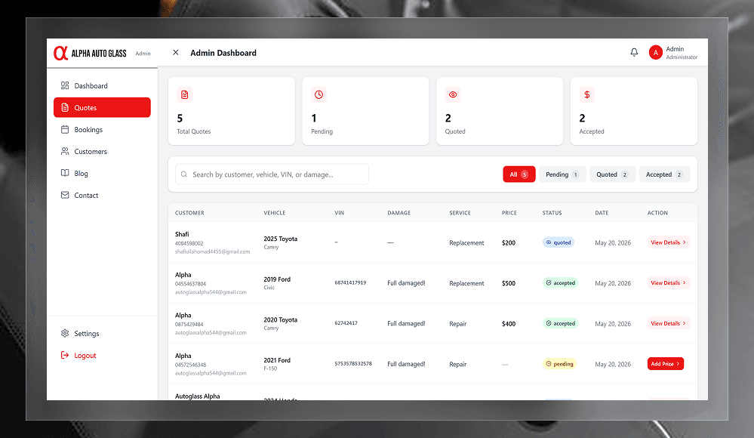Image resolution: width=754 pixels, height=438 pixels.
Task: Log out via Logout link
Action: (x=102, y=355)
